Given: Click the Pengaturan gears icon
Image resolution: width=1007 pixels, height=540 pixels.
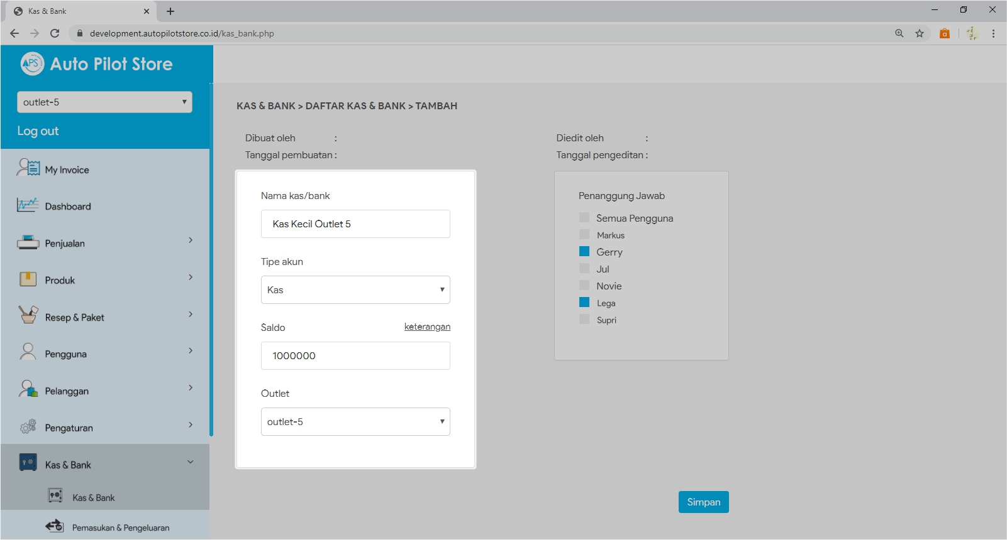Looking at the screenshot, I should tap(28, 427).
